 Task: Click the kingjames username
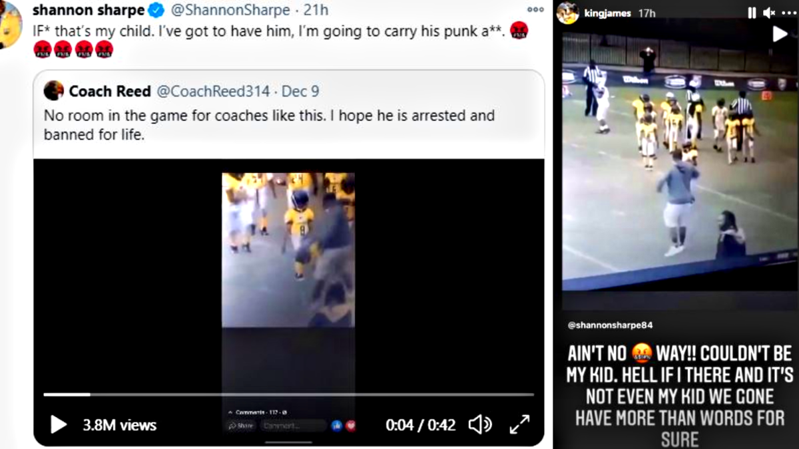[607, 13]
